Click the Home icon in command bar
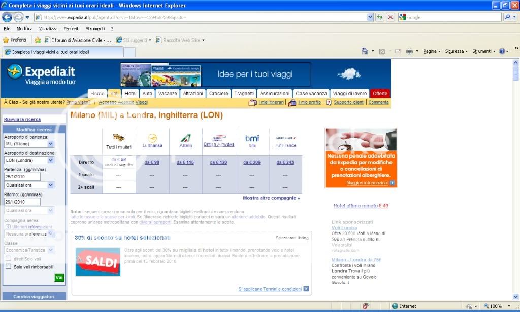520x312 pixels. click(365, 51)
